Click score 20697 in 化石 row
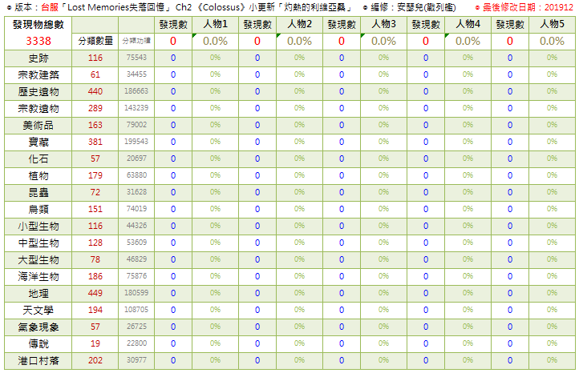The width and height of the screenshot is (579, 373). point(136,158)
